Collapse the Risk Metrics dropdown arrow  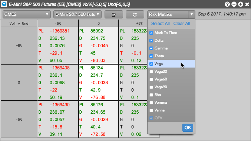[192, 14]
